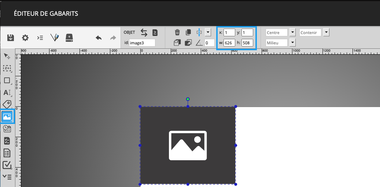Open the Centre horizontal alignment dropdown
Viewport: 380px width, 187px height.
coord(292,32)
